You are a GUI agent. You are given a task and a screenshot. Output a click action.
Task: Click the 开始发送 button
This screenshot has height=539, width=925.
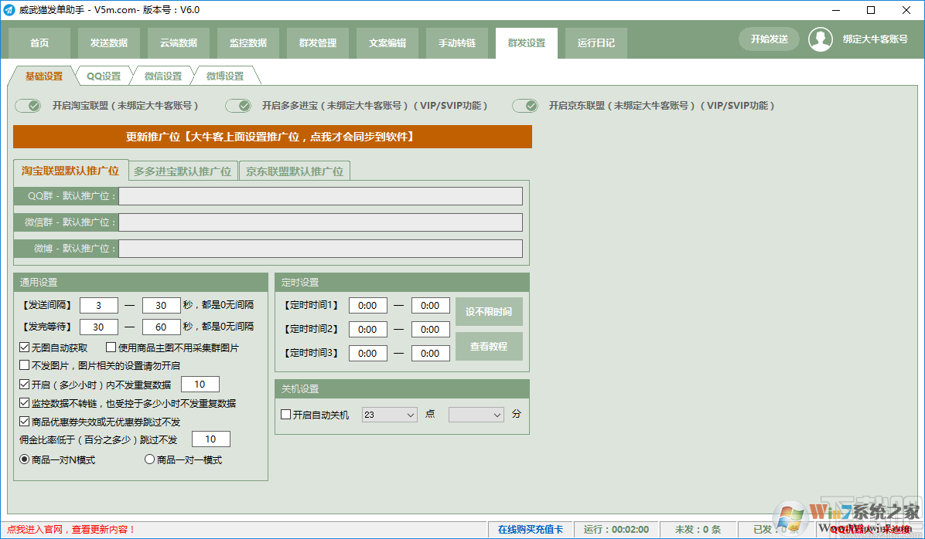(x=768, y=38)
